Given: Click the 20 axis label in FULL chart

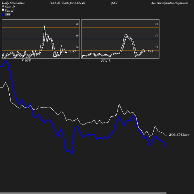Looking at the screenshot, I should coord(157,47).
